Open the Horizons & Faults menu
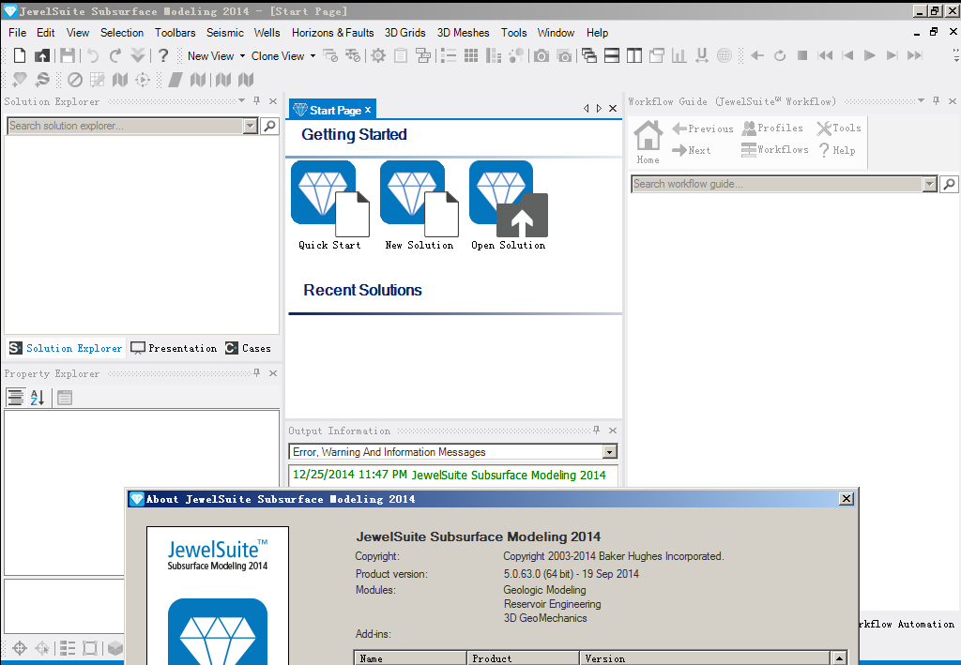Screen dimensions: 961x665 (x=333, y=33)
